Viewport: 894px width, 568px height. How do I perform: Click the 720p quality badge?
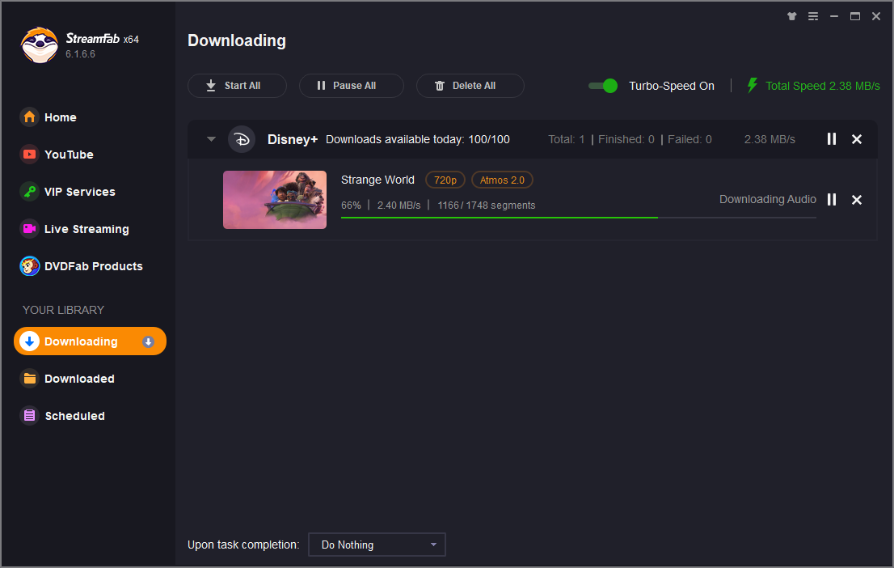coord(445,180)
